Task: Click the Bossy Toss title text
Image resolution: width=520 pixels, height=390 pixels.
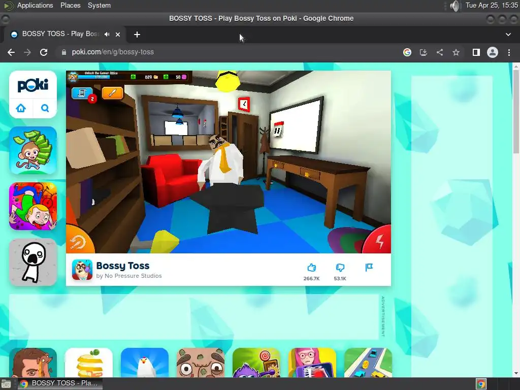Action: (x=123, y=266)
